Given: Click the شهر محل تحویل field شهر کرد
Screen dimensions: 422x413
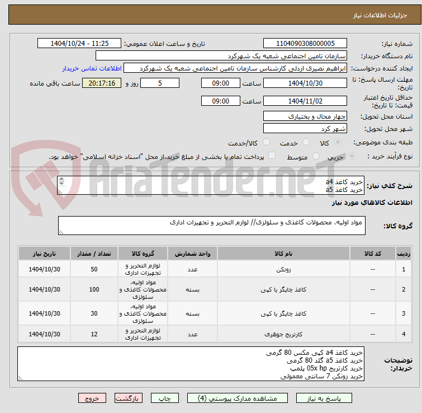Looking at the screenshot, I should coord(305,129).
